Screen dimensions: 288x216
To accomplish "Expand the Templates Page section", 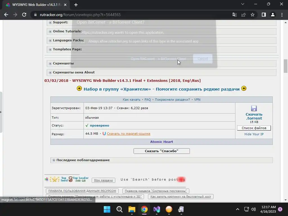I will pyautogui.click(x=50, y=49).
